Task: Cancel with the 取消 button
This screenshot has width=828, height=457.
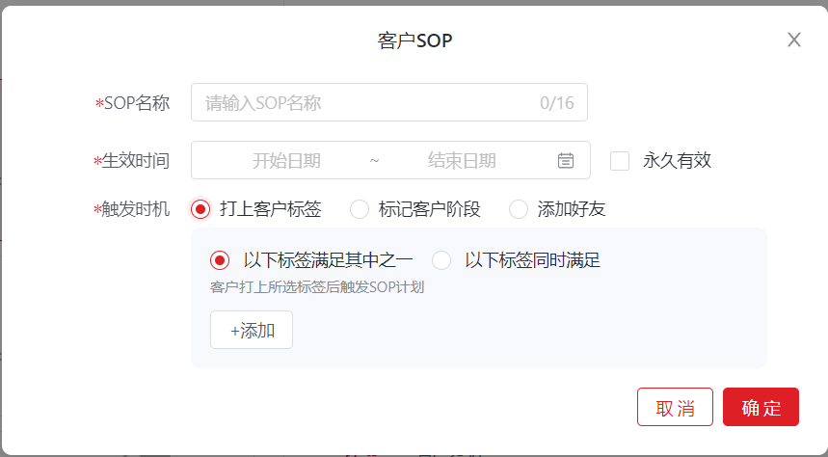Action: (x=675, y=407)
